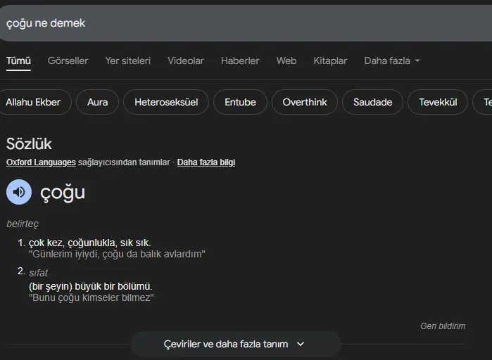The height and width of the screenshot is (360, 492).
Task: Play pronunciation audio for çoğu
Action: point(19,192)
